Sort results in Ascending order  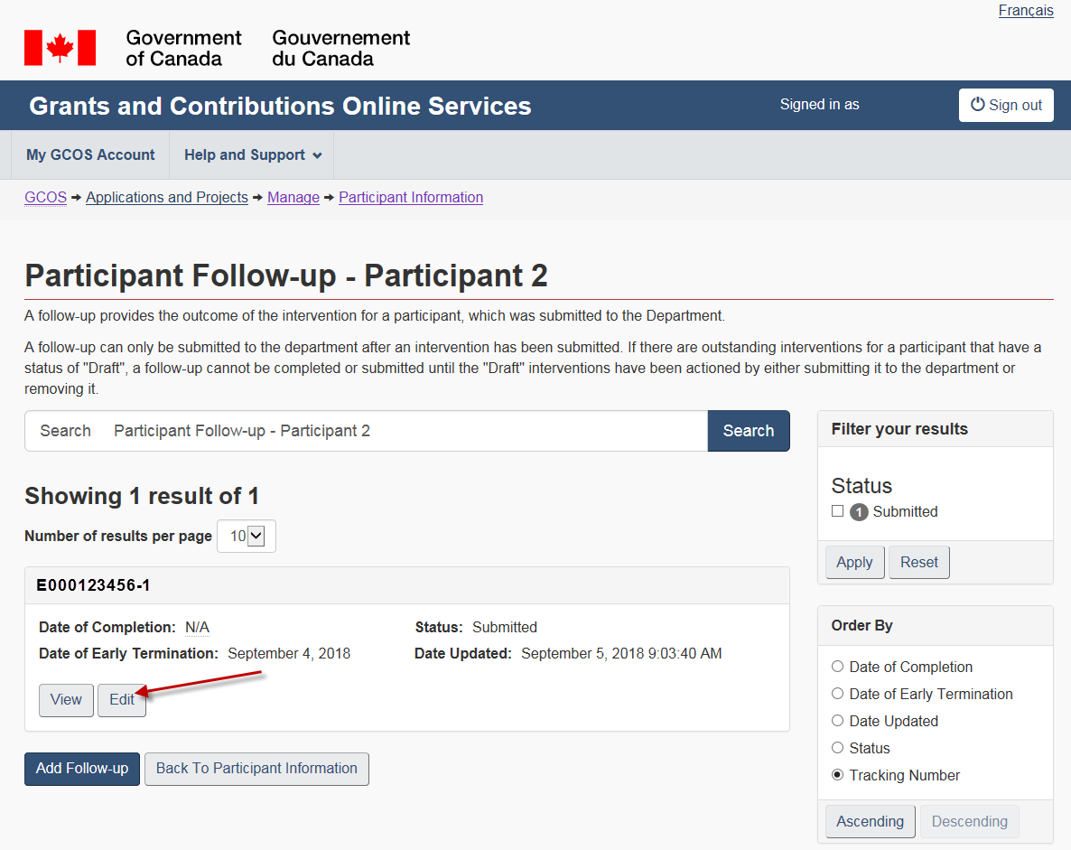[x=870, y=821]
